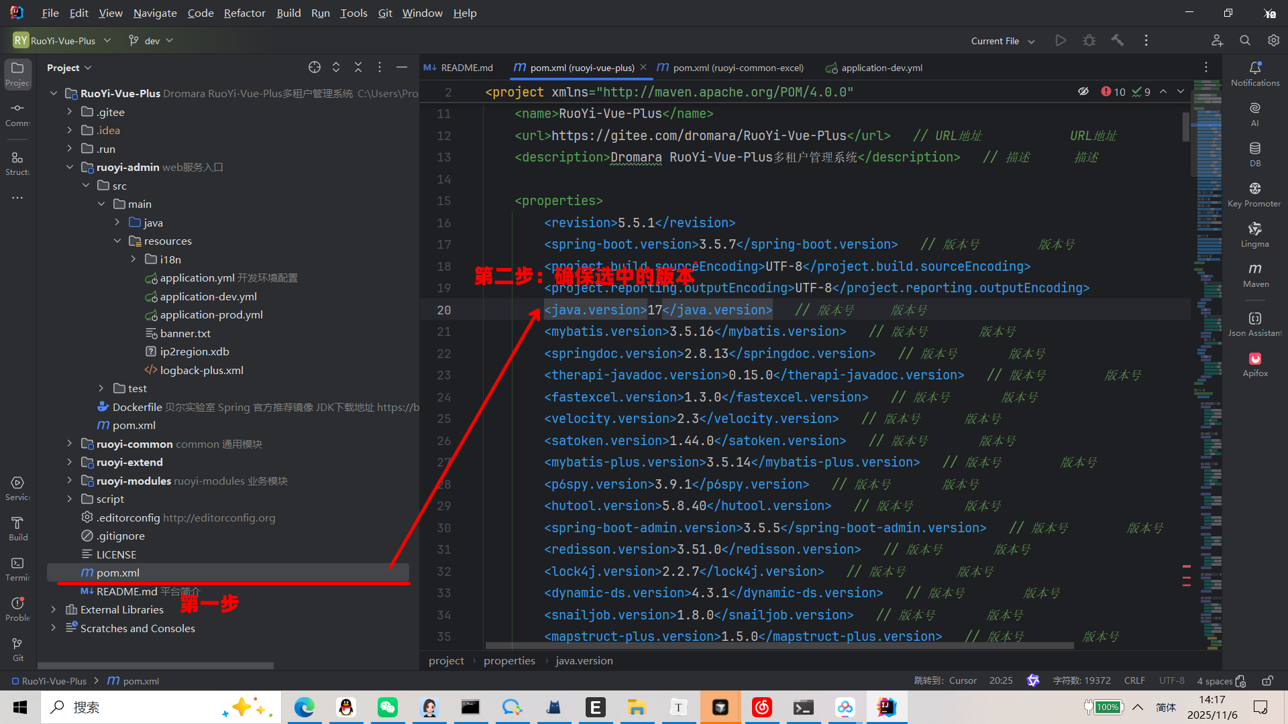This screenshot has height=724, width=1288.
Task: Open the DB database tool window
Action: [1255, 154]
